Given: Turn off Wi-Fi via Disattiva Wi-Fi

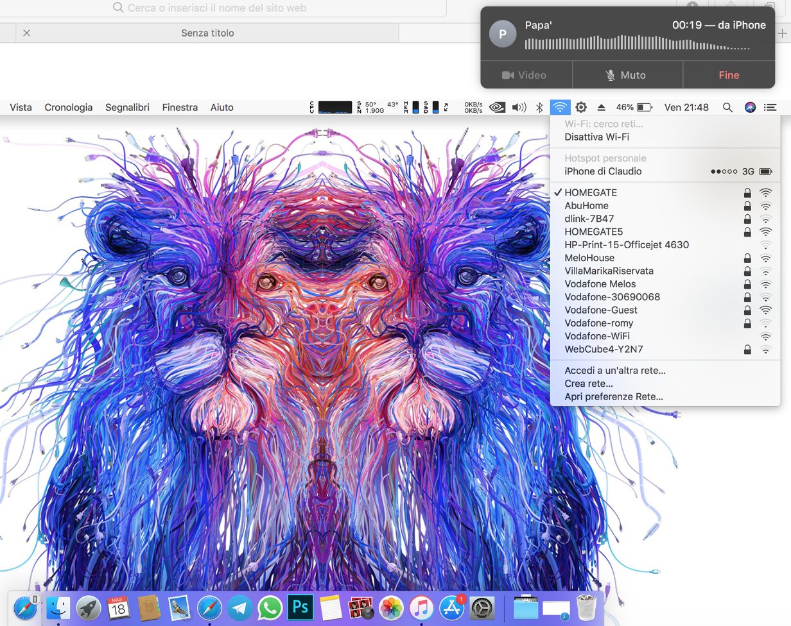Looking at the screenshot, I should 665,137.
